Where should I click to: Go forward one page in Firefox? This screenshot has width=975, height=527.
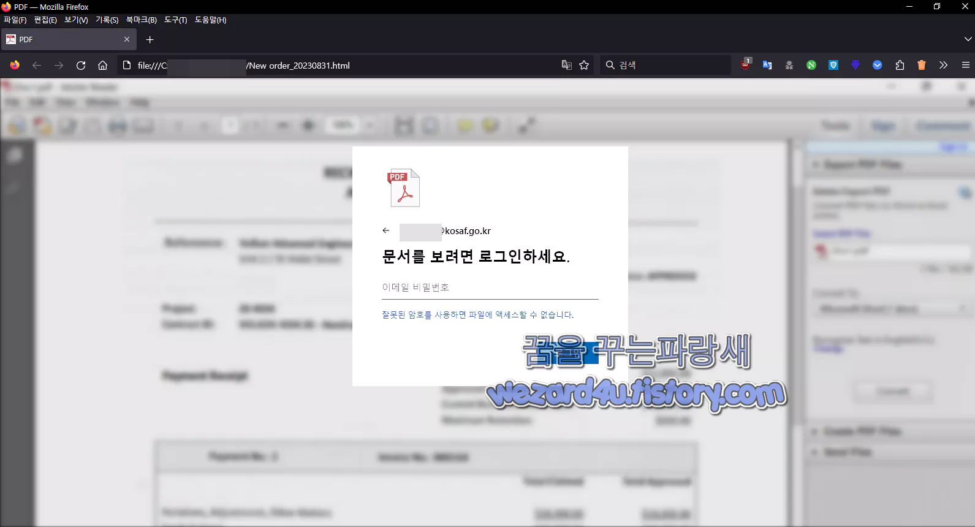click(x=59, y=65)
